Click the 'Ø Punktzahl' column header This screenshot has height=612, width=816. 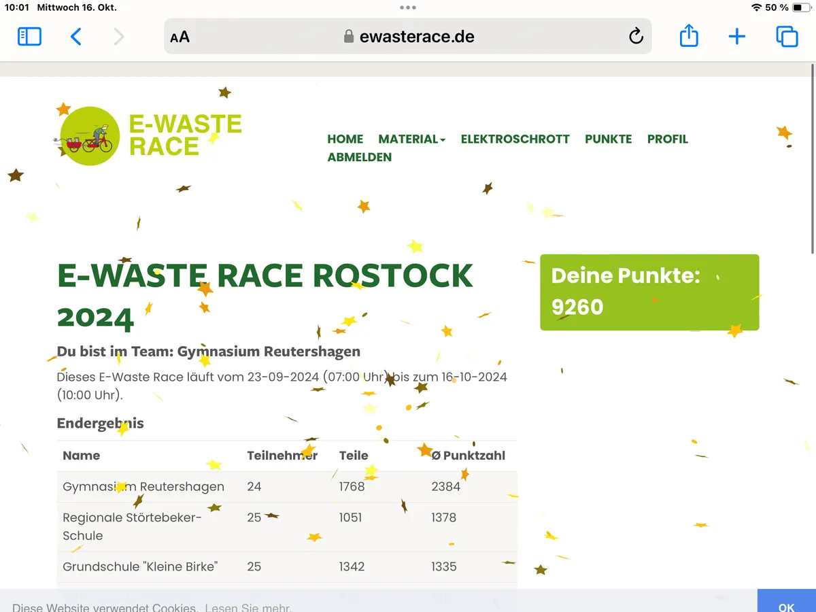[x=469, y=456]
